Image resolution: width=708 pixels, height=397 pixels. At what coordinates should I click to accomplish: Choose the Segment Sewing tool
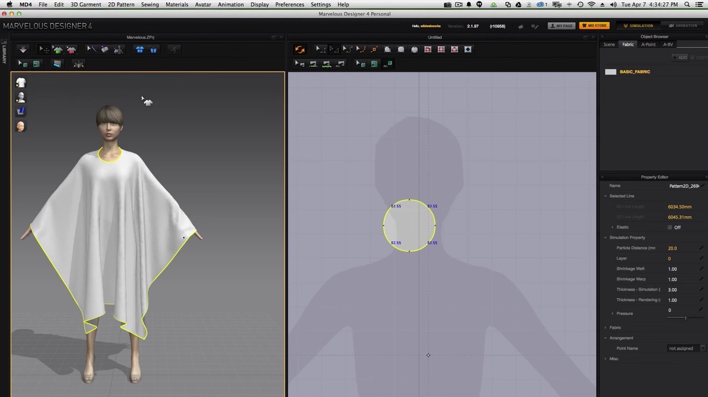coord(313,63)
